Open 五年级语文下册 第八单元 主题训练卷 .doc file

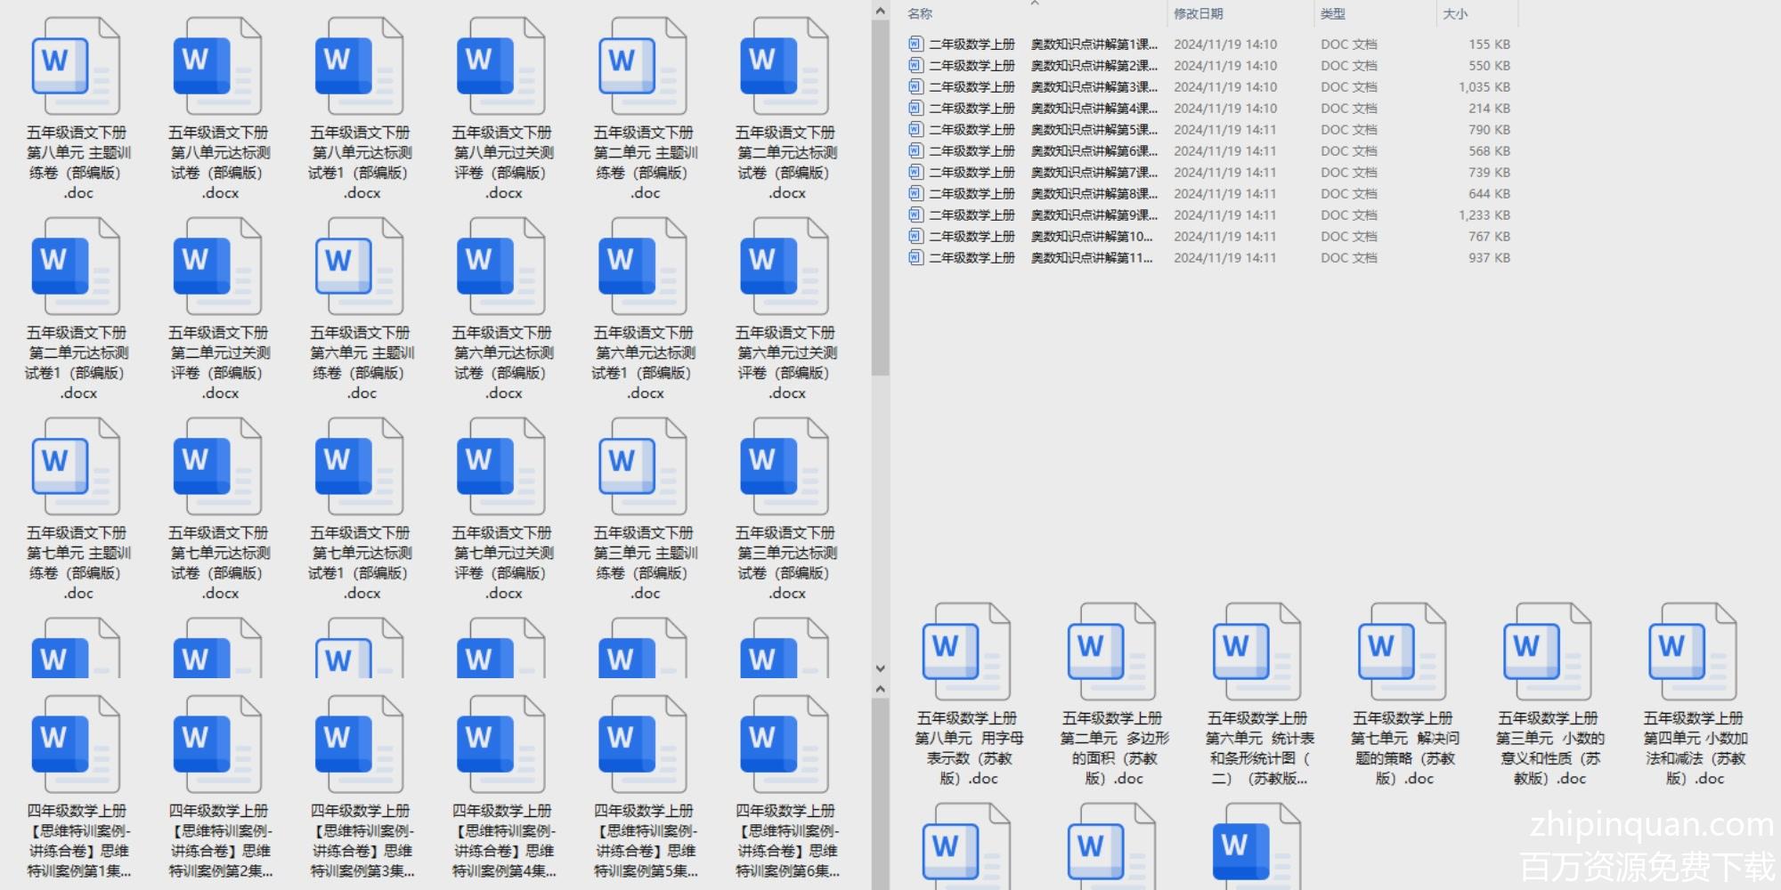click(x=77, y=68)
